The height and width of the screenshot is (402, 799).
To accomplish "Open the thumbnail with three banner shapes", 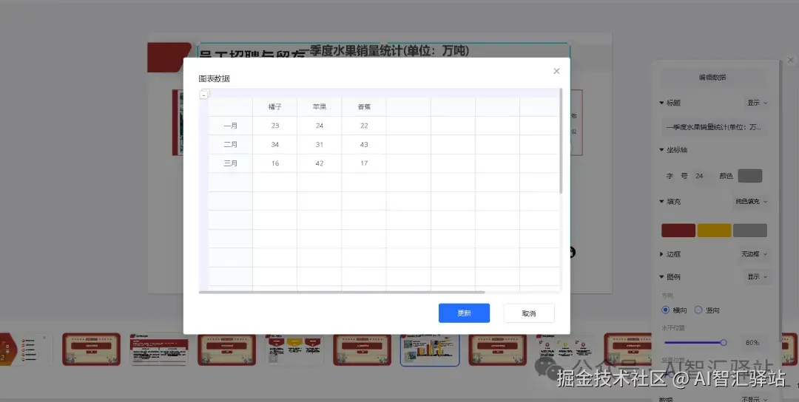I will (294, 350).
